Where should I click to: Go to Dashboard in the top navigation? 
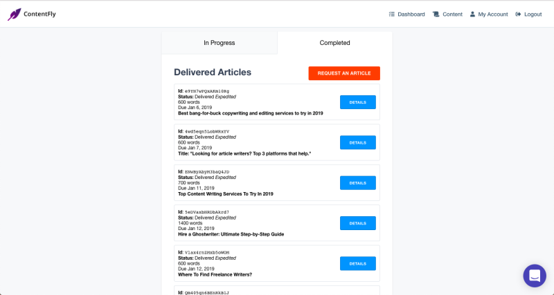pos(406,15)
